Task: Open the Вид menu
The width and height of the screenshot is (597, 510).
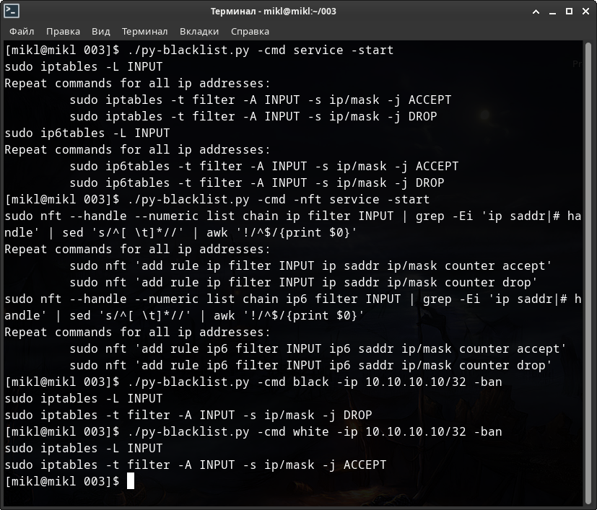Action: (101, 31)
